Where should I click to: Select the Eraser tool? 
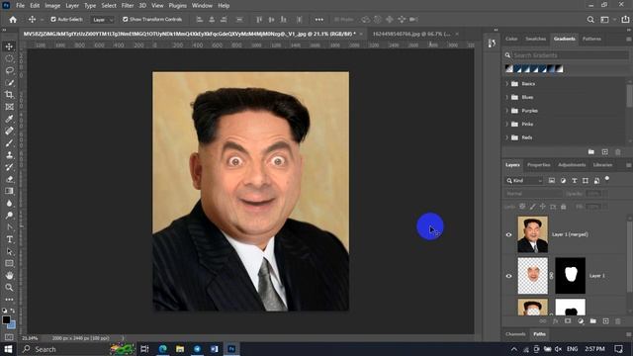point(9,179)
